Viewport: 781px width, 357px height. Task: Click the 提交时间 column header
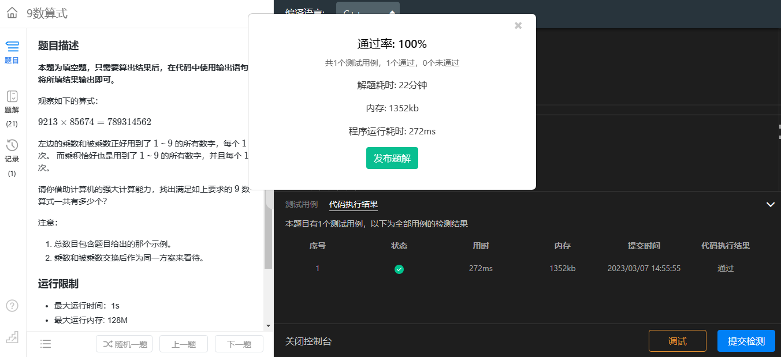pos(644,246)
